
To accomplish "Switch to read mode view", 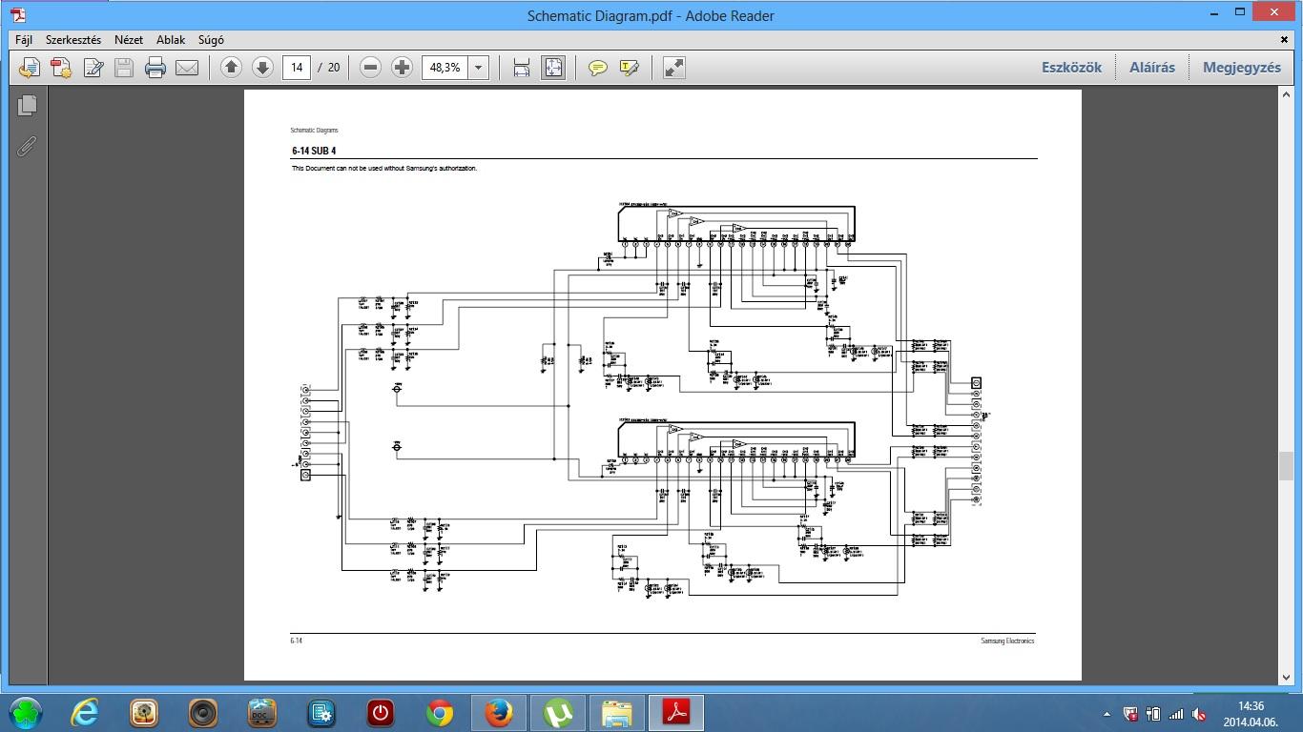I will [674, 68].
